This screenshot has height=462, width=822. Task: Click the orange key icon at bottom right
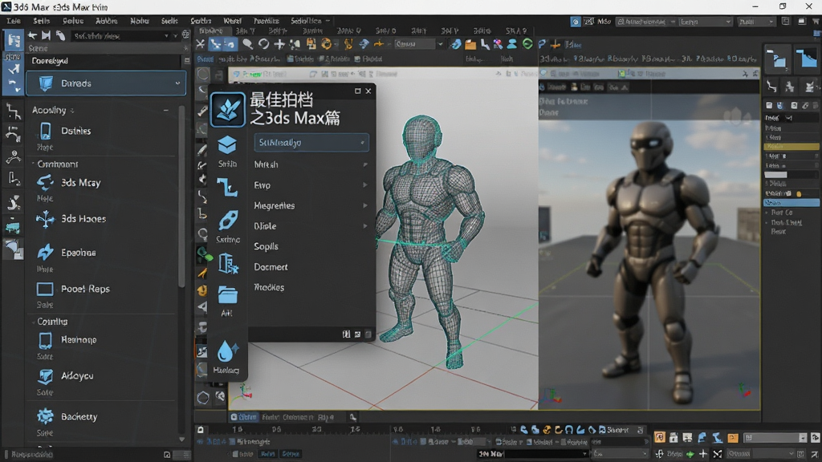click(660, 437)
